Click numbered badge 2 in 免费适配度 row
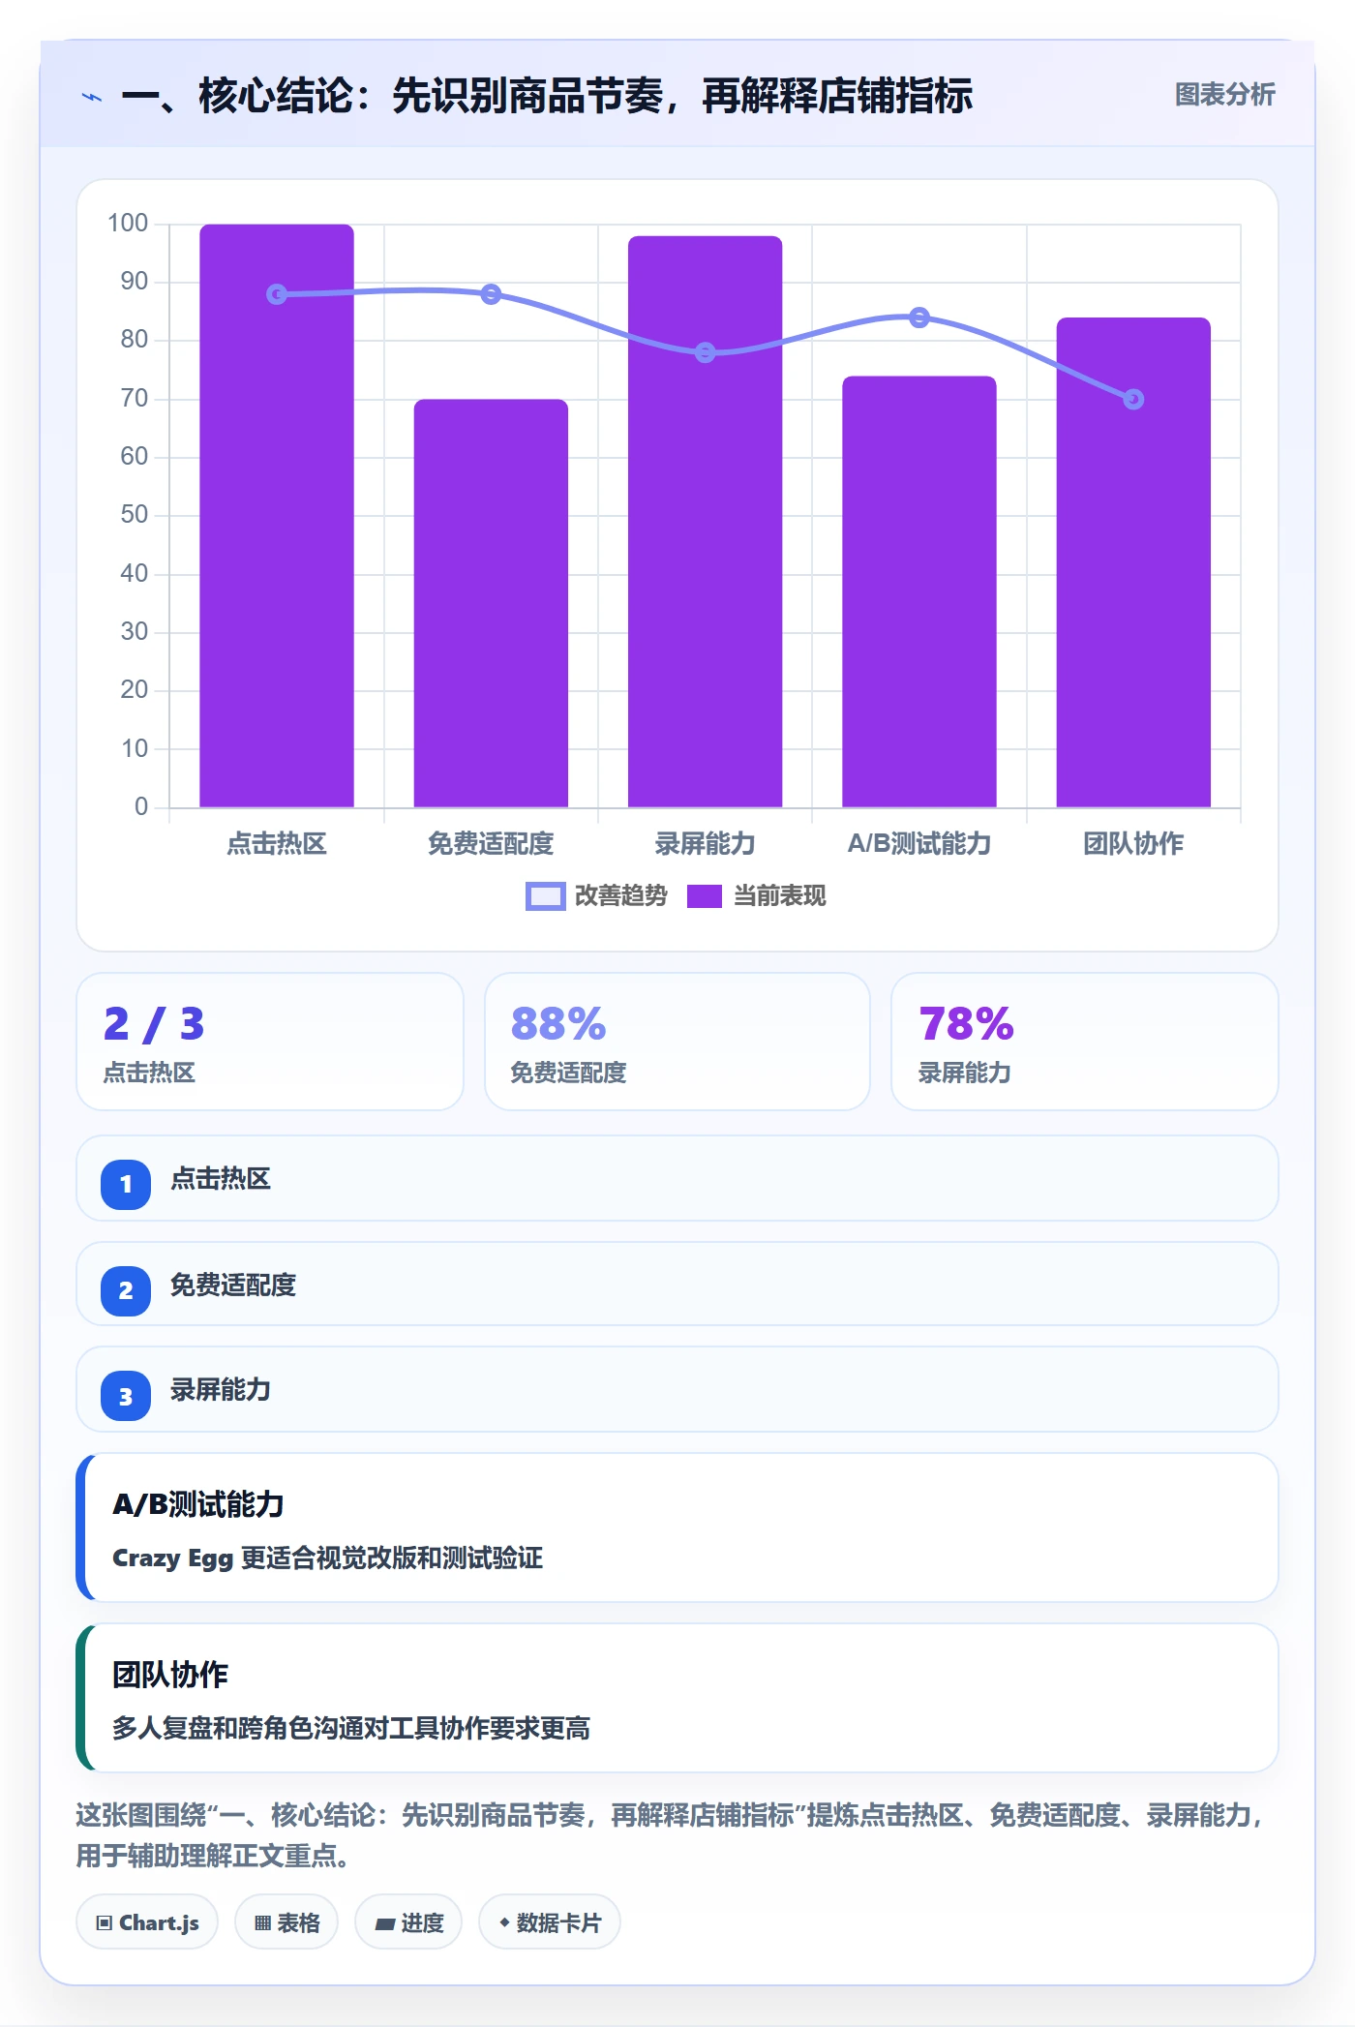 (126, 1290)
